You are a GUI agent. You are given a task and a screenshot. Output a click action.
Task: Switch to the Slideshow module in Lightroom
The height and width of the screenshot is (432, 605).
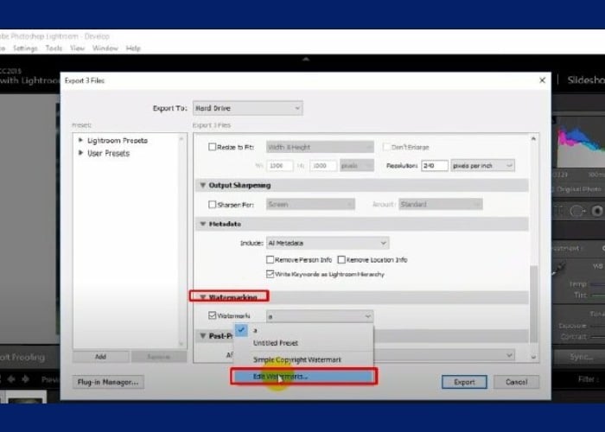[x=586, y=79]
